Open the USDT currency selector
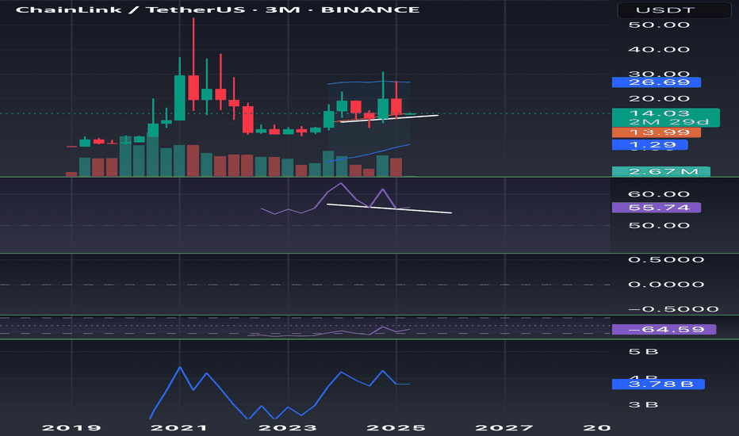739x436 pixels. coord(675,10)
